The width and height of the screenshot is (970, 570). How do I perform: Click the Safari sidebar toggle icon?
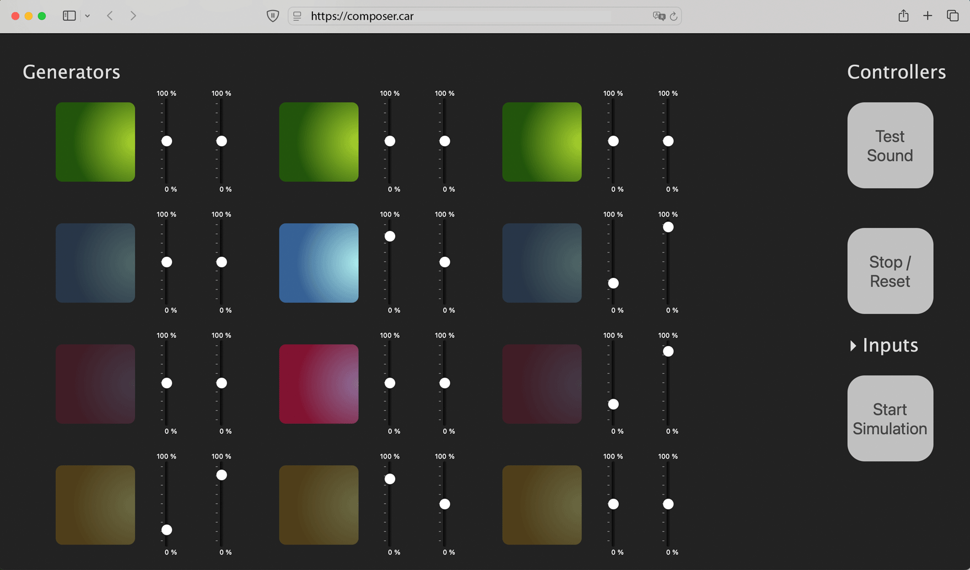pos(69,16)
